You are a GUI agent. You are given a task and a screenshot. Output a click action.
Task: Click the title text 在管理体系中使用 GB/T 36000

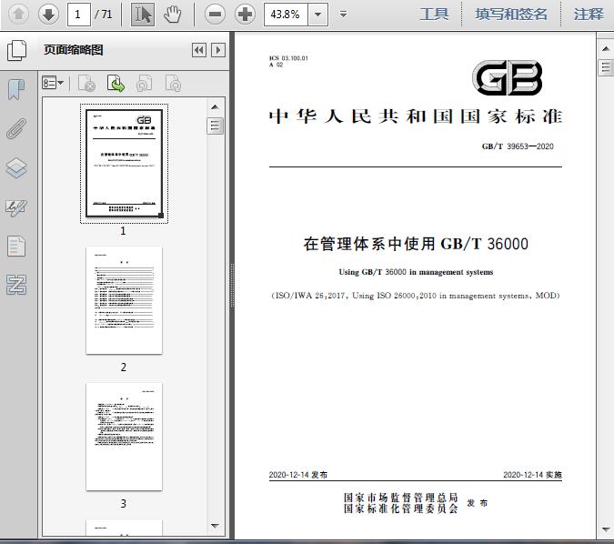[416, 244]
